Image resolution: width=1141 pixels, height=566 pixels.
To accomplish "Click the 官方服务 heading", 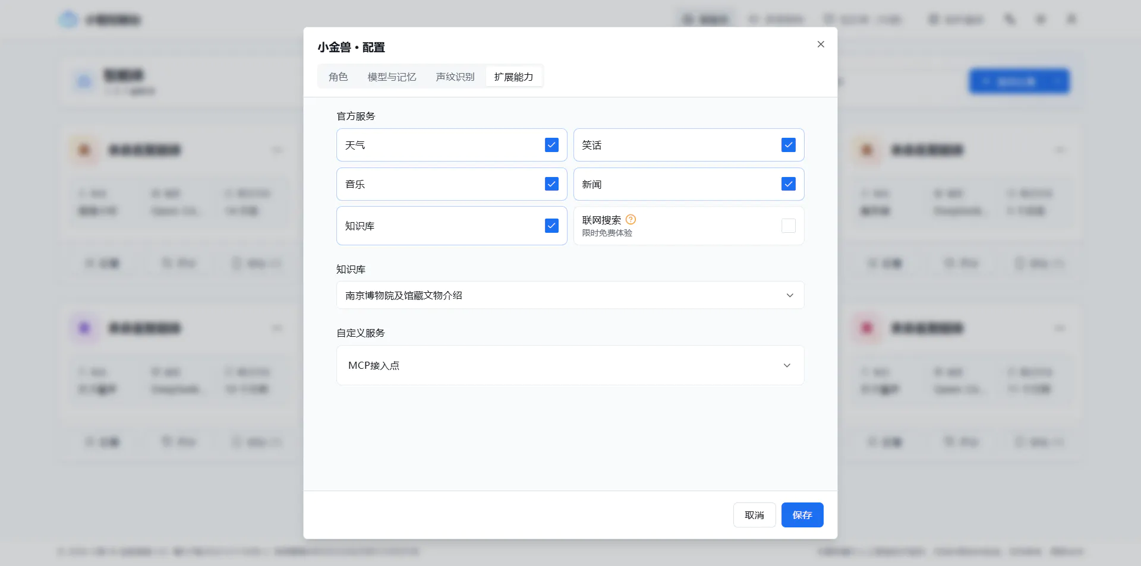I will click(x=356, y=116).
